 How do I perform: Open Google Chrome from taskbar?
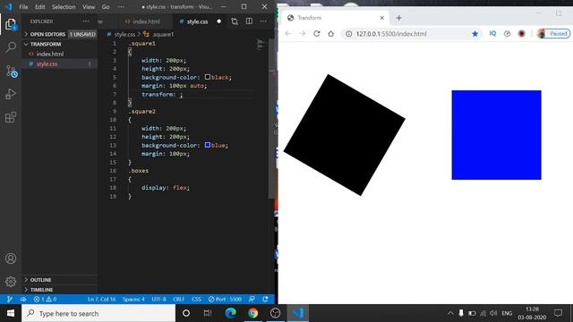(252, 313)
